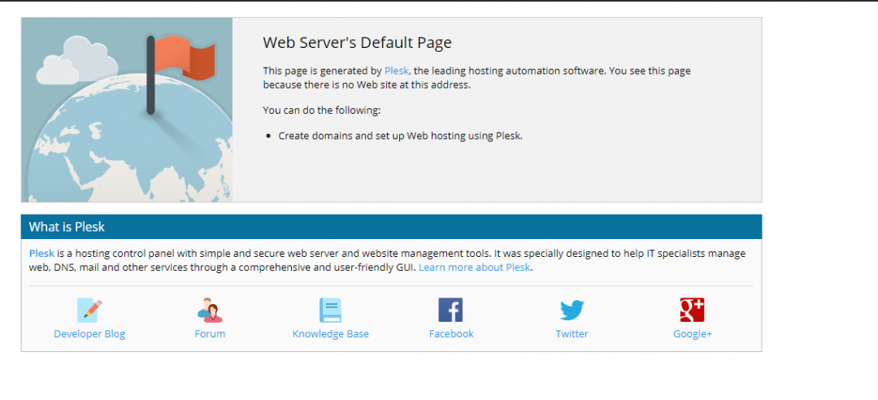Click the Twitter bird icon
The width and height of the screenshot is (878, 400).
point(572,310)
